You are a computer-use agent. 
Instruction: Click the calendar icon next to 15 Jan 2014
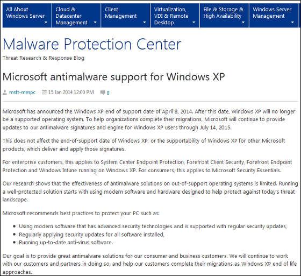pyautogui.click(x=44, y=92)
